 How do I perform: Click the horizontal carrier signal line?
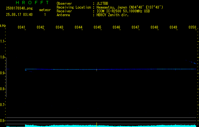tap(110, 69)
